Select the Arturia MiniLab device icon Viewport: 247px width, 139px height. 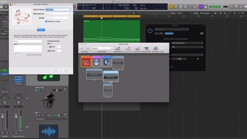111,76
